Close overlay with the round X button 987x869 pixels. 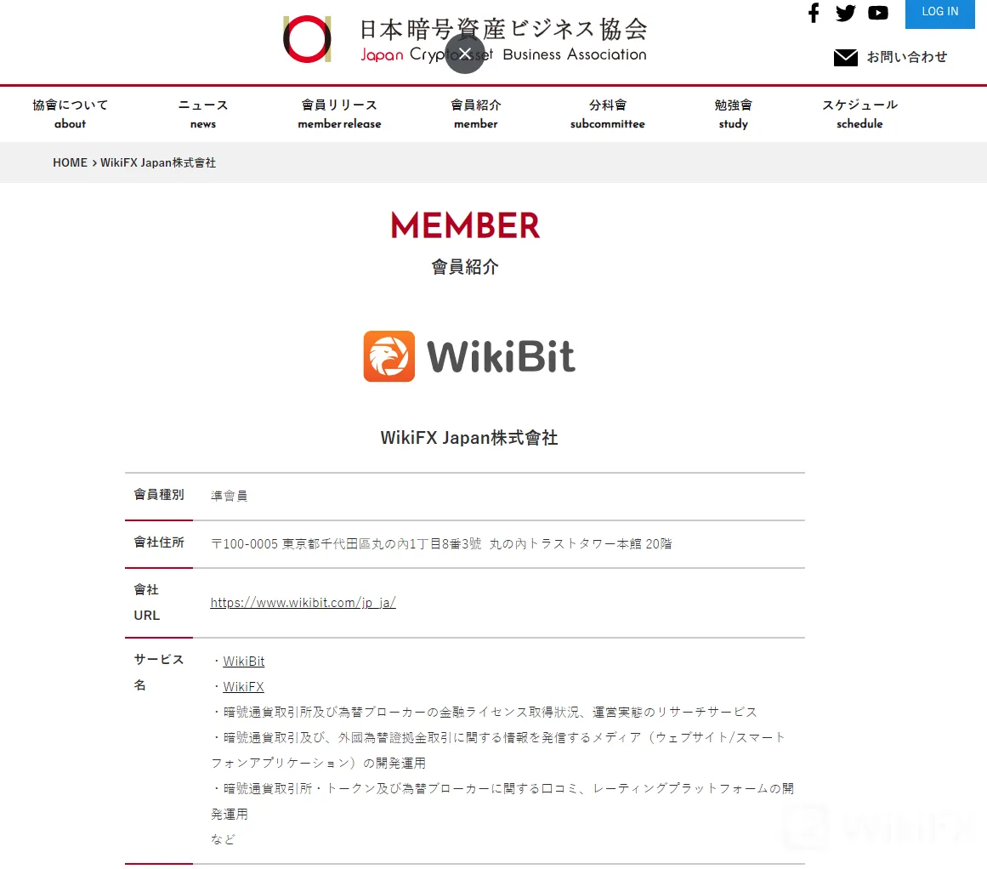[464, 54]
